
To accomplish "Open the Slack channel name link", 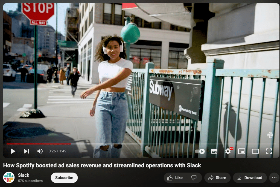I will point(24,175).
